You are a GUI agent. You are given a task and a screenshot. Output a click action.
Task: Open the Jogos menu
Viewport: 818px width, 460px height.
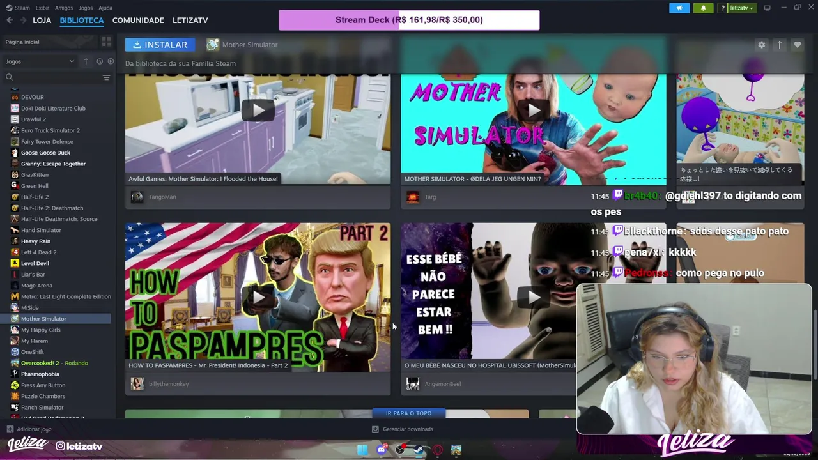click(86, 8)
